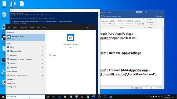This screenshot has height=99, width=177.
Task: Click the Cortana circle on the taskbar
Action: [x=48, y=97]
